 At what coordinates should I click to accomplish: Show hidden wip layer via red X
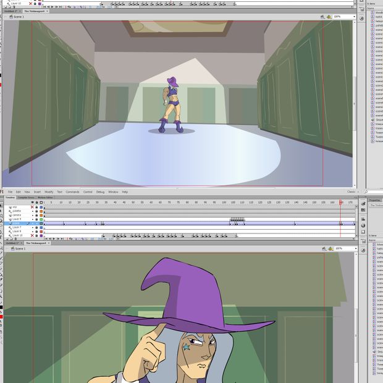click(32, 207)
